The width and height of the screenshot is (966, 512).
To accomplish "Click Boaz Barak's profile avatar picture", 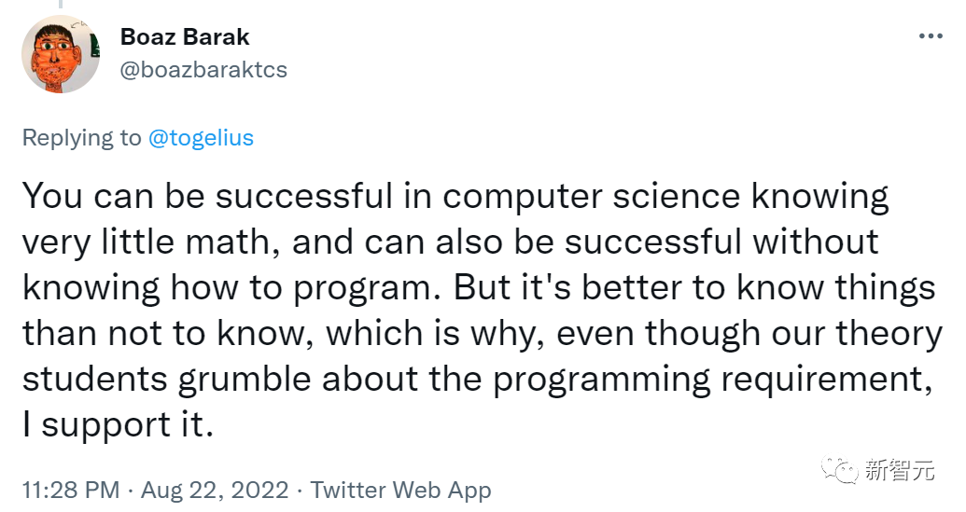I will pyautogui.click(x=61, y=54).
